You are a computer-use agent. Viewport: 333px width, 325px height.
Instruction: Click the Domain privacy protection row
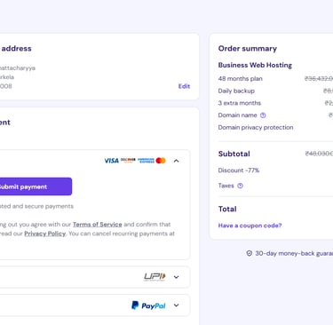[x=275, y=127]
